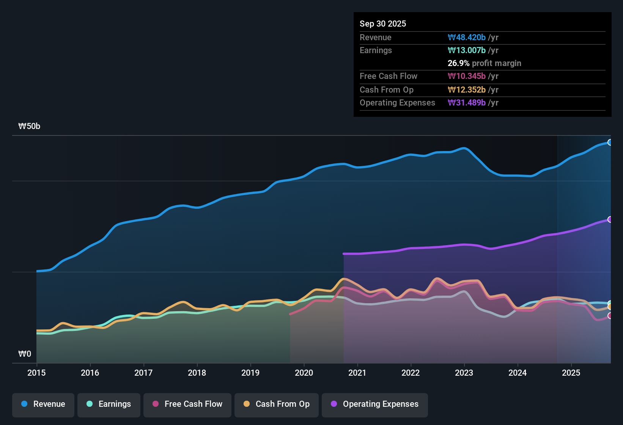Expand the Sep 30 2025 tooltip panel
The height and width of the screenshot is (425, 623).
pyautogui.click(x=383, y=24)
